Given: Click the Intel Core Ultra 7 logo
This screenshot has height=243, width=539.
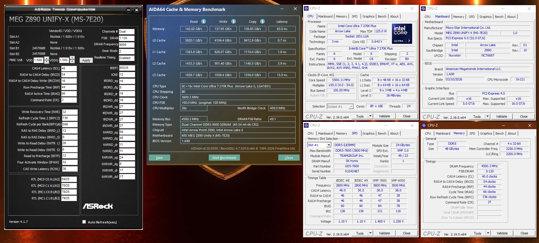Looking at the screenshot, I should (402, 34).
